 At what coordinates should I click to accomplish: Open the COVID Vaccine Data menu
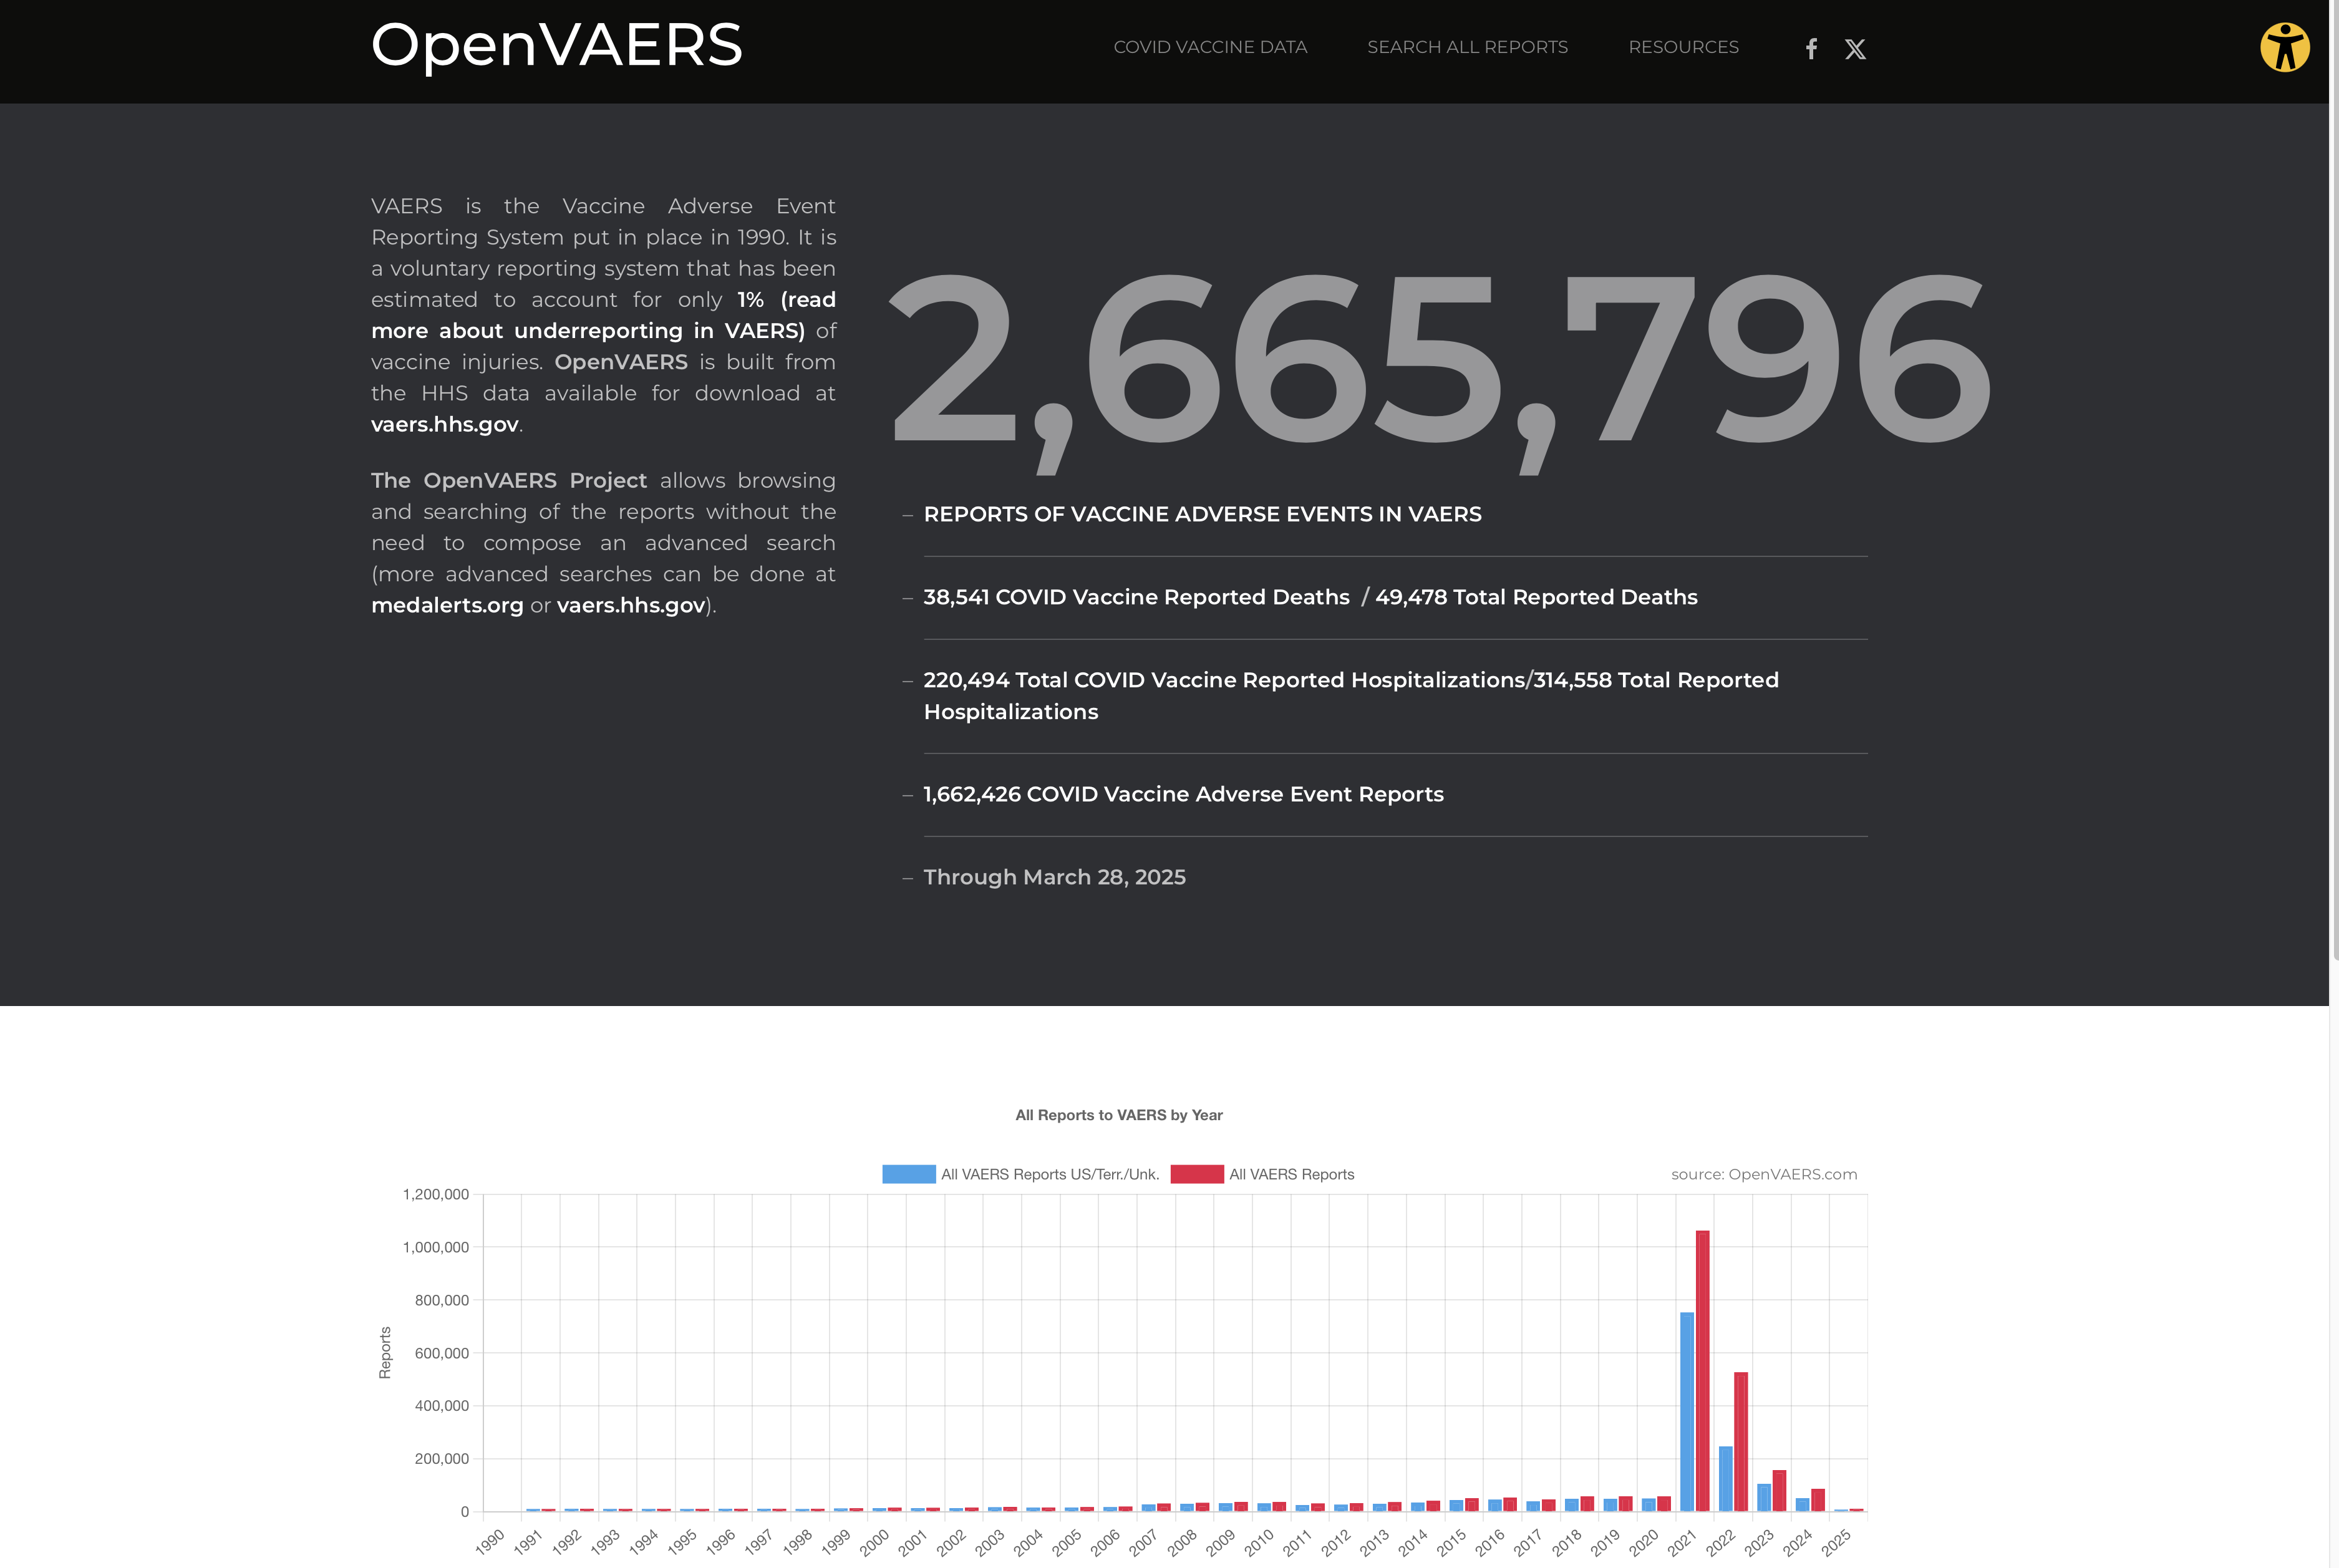pos(1210,47)
